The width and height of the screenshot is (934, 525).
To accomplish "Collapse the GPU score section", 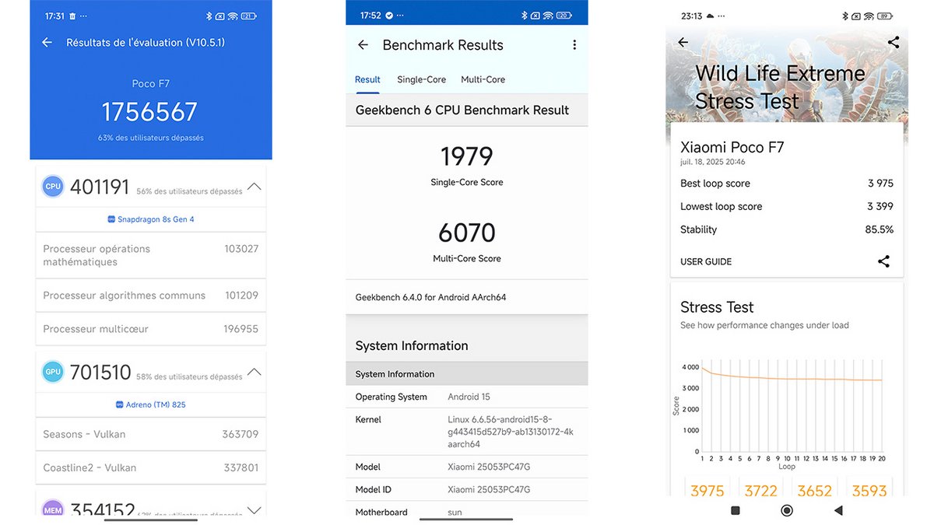I will [x=254, y=372].
